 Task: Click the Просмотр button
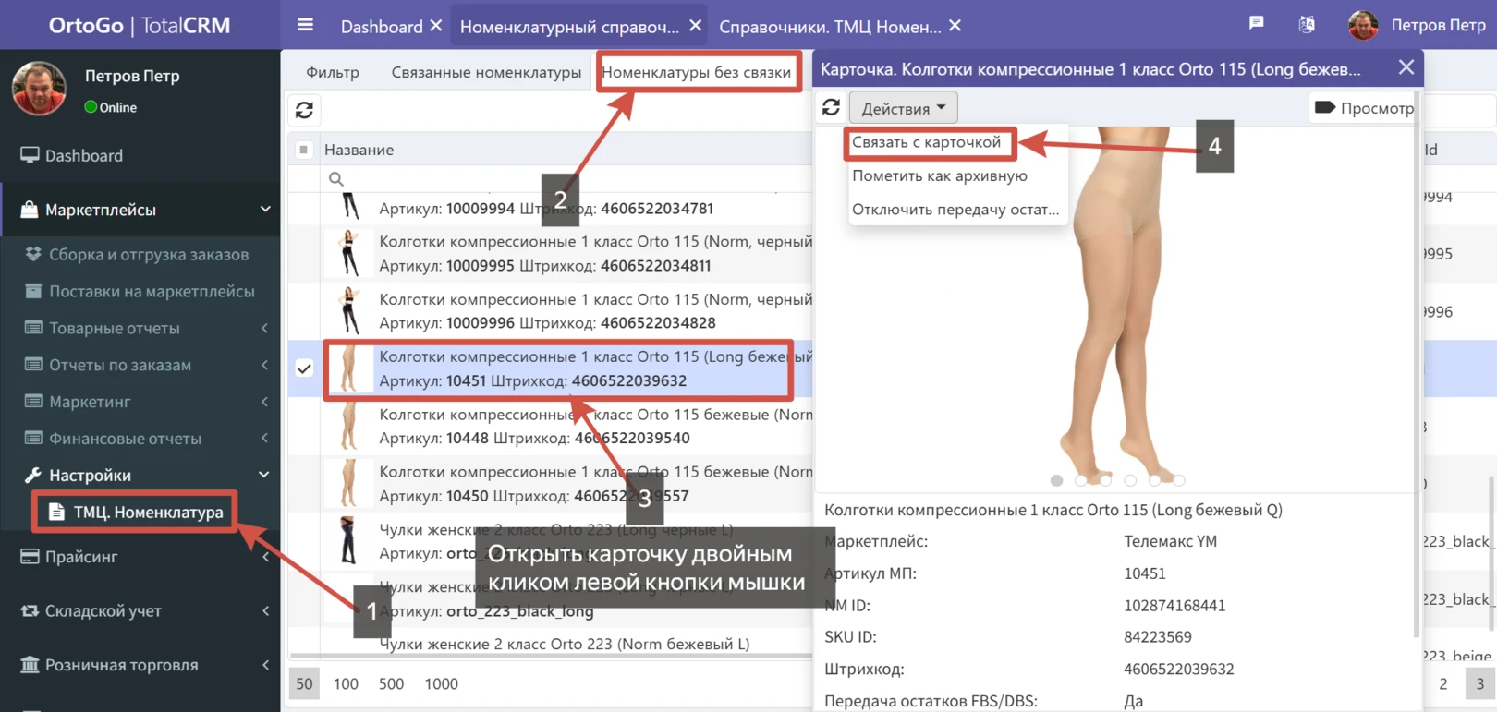(1364, 108)
